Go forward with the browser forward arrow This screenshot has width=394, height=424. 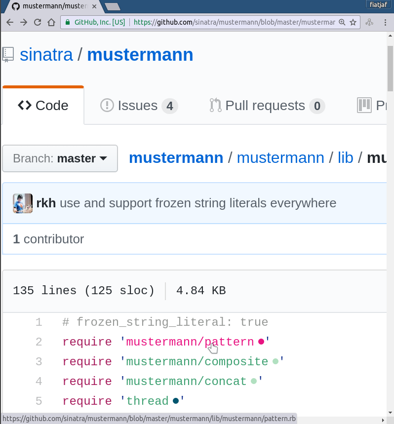(x=24, y=22)
